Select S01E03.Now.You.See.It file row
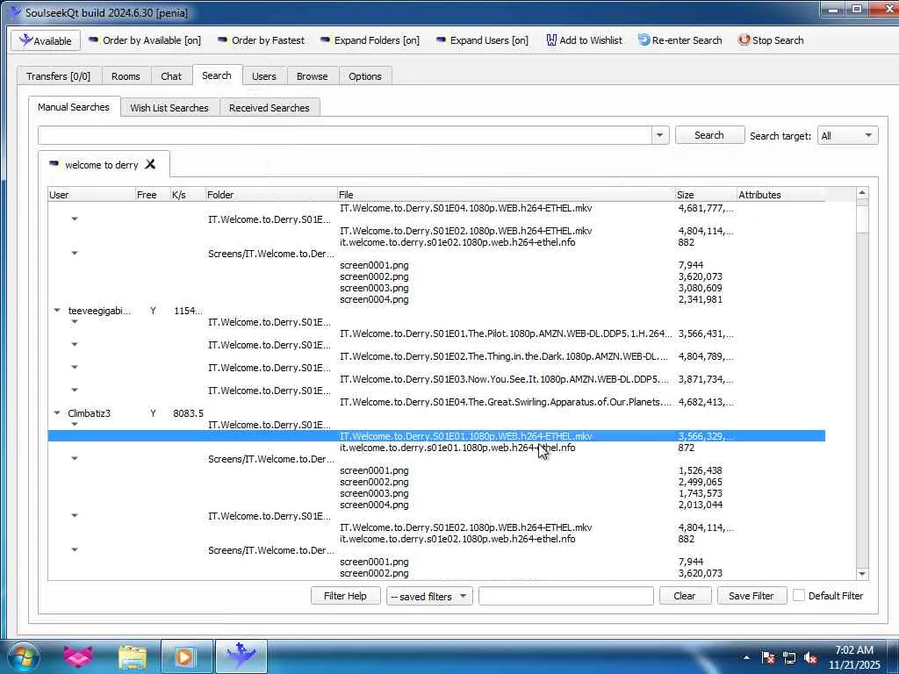The height and width of the screenshot is (674, 899). [x=505, y=379]
